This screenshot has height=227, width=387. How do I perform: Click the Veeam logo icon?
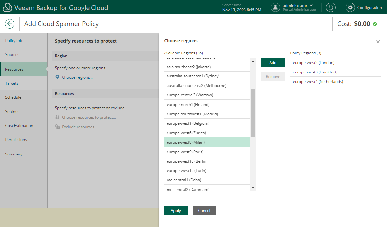7,7
